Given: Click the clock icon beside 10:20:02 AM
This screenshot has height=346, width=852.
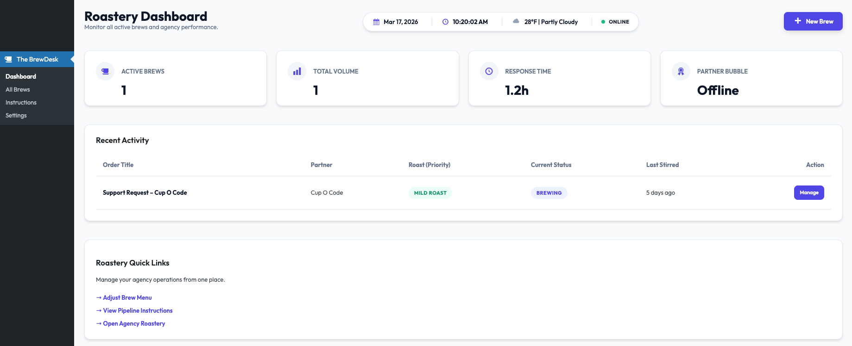Looking at the screenshot, I should 445,22.
